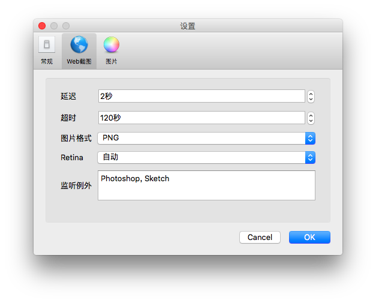Click the 超时 timeout input field
The height and width of the screenshot is (303, 376).
pos(201,118)
